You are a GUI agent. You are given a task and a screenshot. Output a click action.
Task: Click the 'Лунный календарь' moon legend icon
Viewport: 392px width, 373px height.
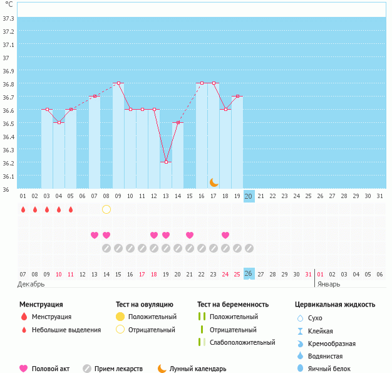pyautogui.click(x=162, y=369)
